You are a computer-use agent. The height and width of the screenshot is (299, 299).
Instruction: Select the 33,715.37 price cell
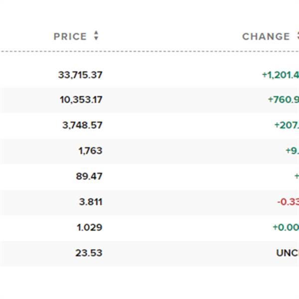coord(80,75)
